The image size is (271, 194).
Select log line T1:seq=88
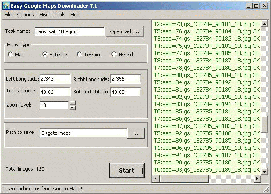tap(206, 75)
